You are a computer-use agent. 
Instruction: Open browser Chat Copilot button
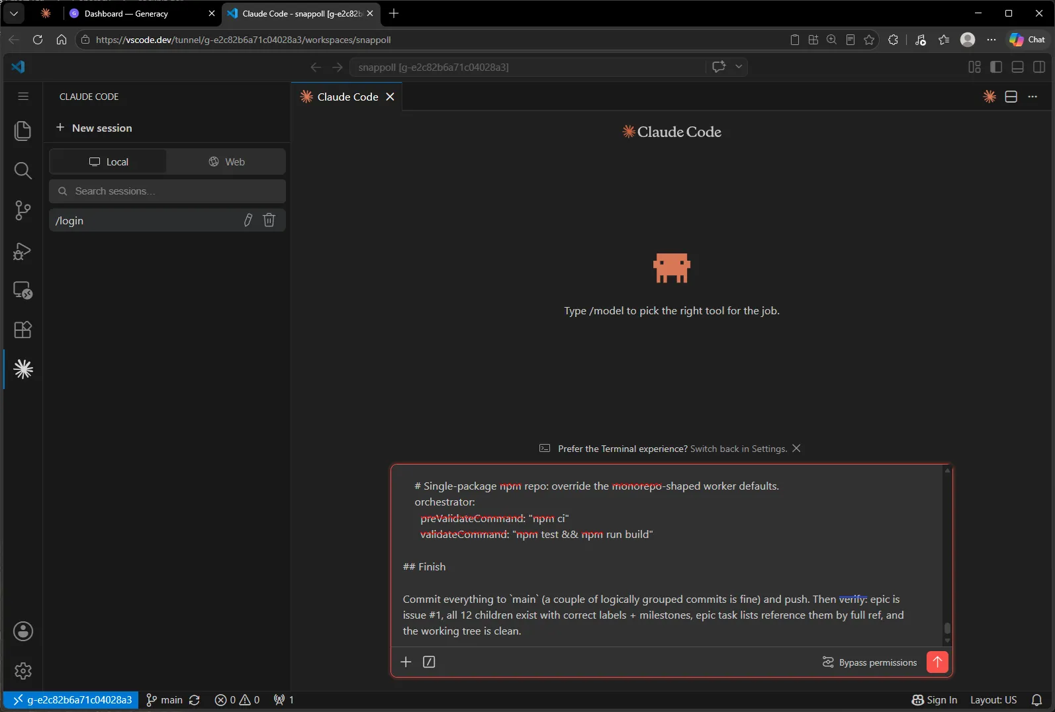click(x=1027, y=40)
